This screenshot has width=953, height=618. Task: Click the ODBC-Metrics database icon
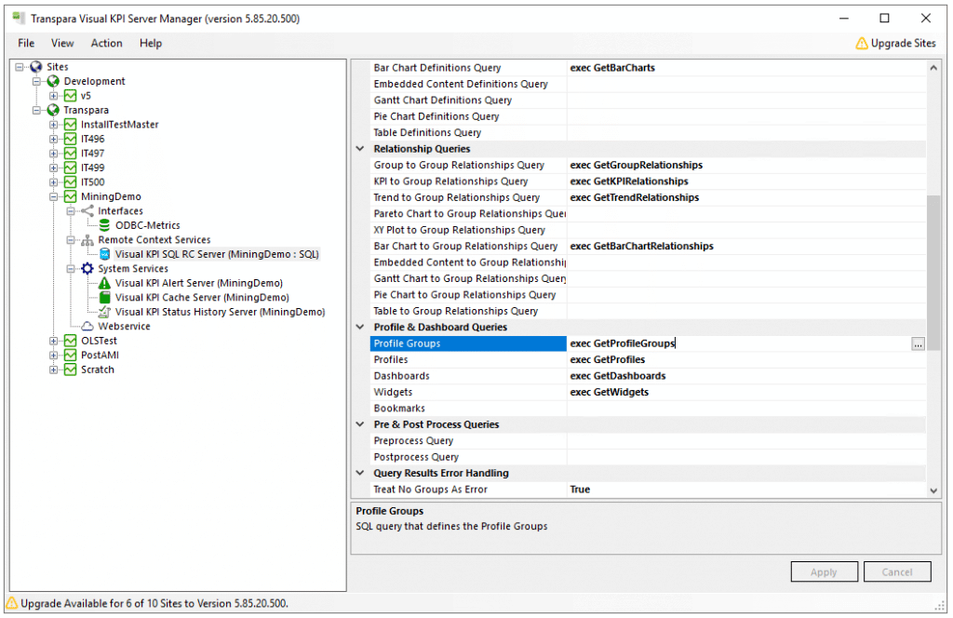104,225
